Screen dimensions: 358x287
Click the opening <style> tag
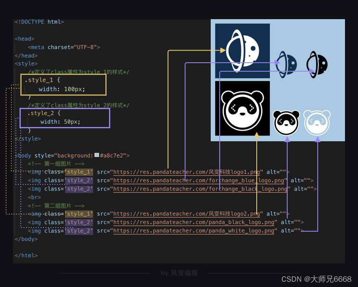(x=26, y=64)
